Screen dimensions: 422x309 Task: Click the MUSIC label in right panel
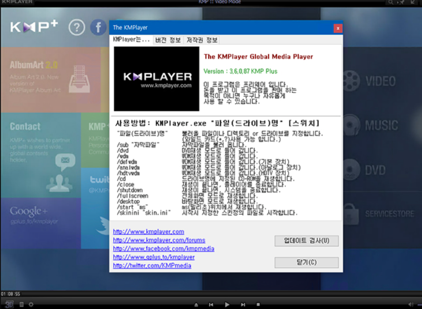coord(382,125)
